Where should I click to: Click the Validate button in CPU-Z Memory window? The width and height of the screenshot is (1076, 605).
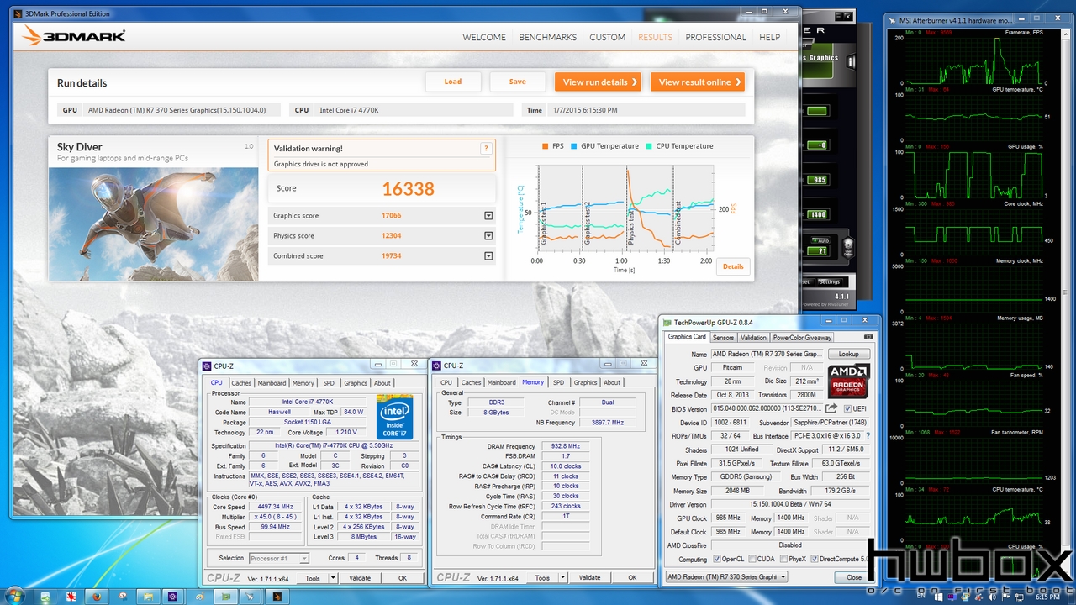pyautogui.click(x=590, y=578)
